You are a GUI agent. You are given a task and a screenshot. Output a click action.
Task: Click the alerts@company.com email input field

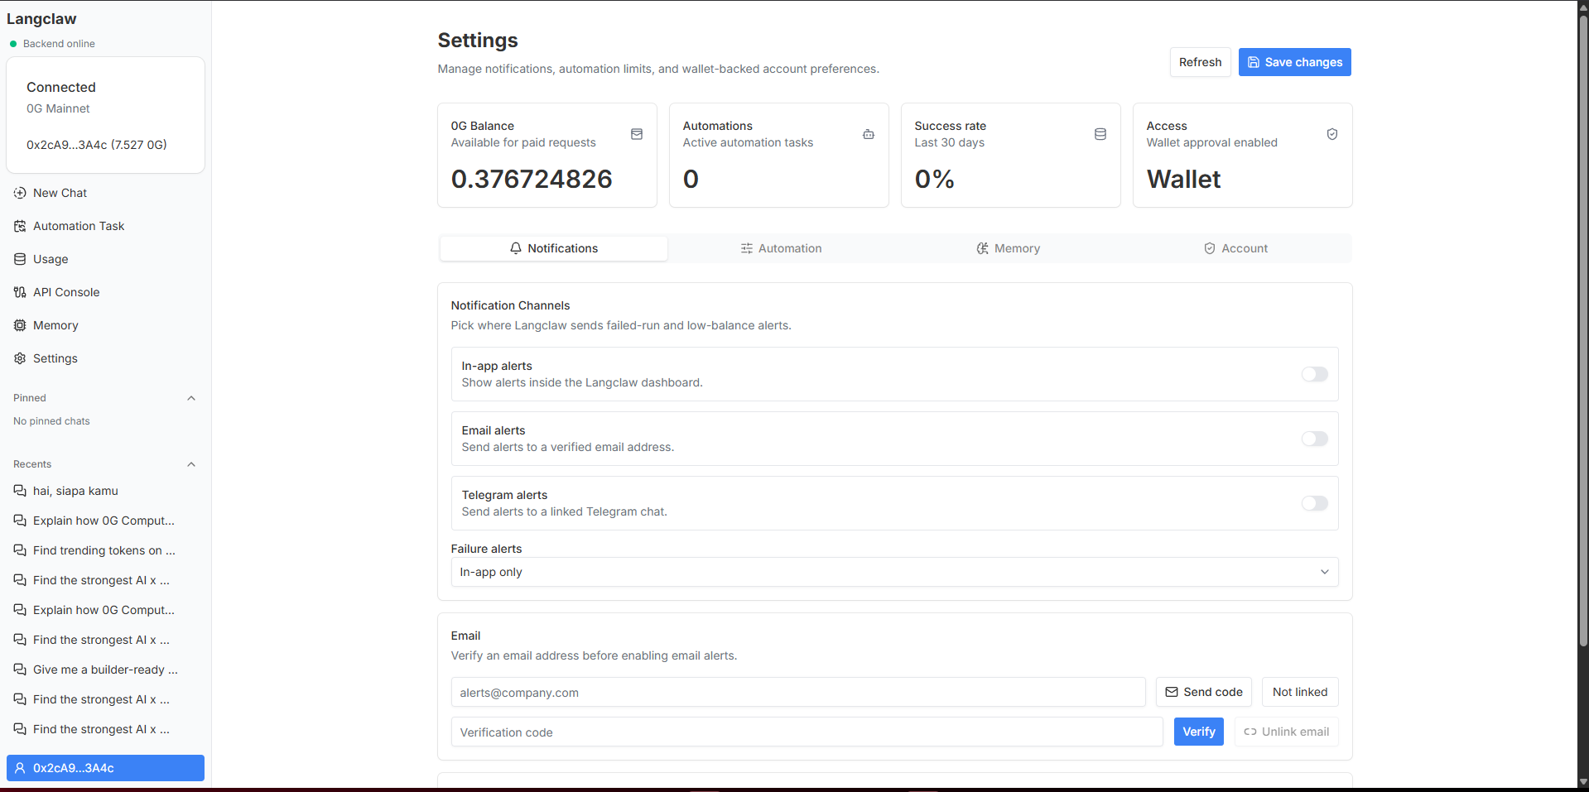[x=798, y=692]
